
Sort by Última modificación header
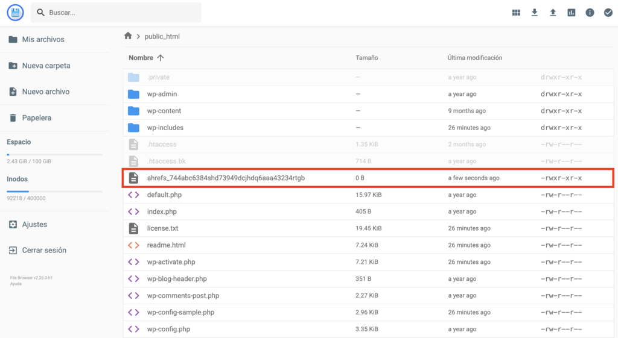click(474, 58)
